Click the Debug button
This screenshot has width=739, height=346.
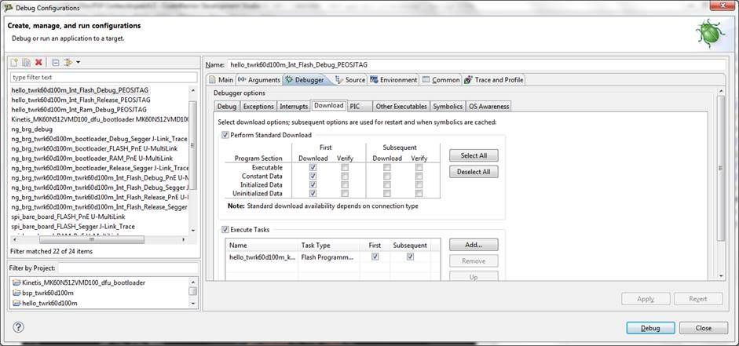coord(650,328)
